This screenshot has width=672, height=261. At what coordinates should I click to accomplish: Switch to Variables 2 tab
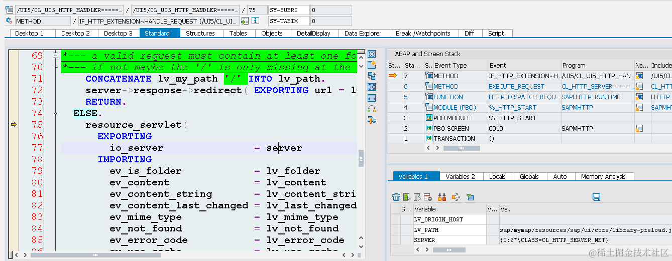pyautogui.click(x=460, y=176)
